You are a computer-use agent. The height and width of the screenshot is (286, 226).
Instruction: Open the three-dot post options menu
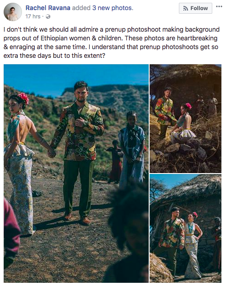[x=219, y=6]
